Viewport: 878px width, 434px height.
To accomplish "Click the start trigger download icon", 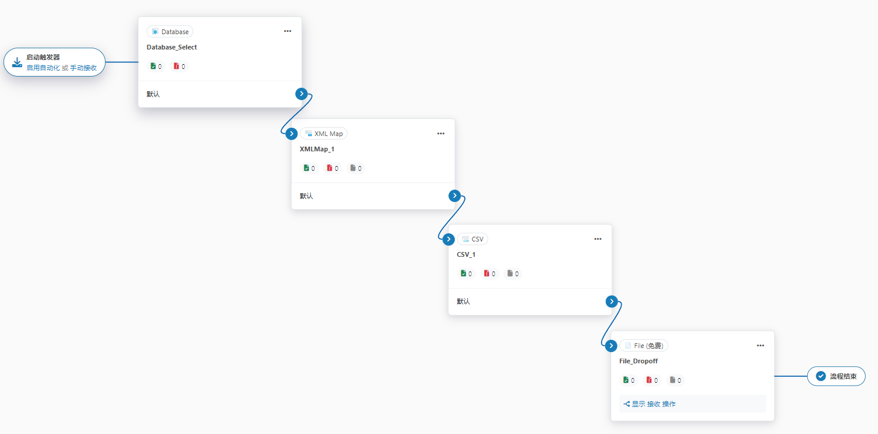I will coord(17,62).
